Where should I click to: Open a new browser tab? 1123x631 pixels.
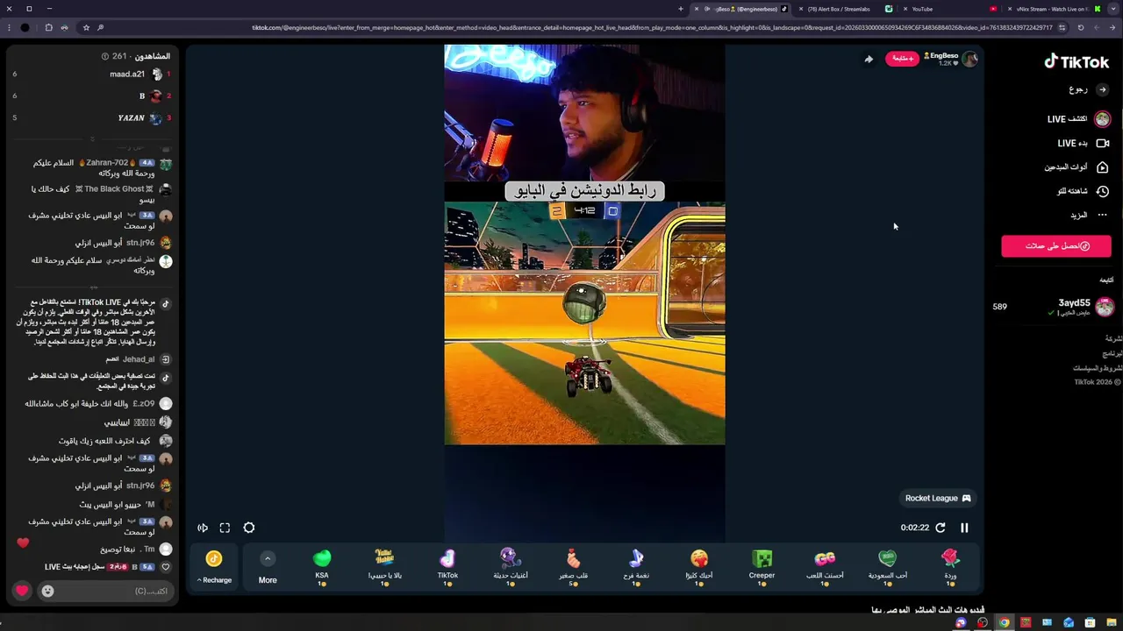[x=681, y=9]
